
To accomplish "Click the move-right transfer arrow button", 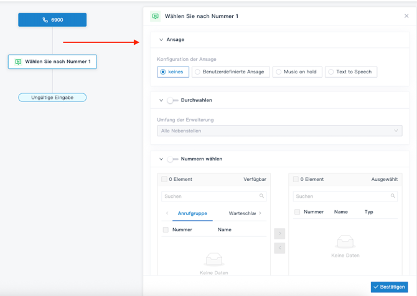I will pos(279,234).
